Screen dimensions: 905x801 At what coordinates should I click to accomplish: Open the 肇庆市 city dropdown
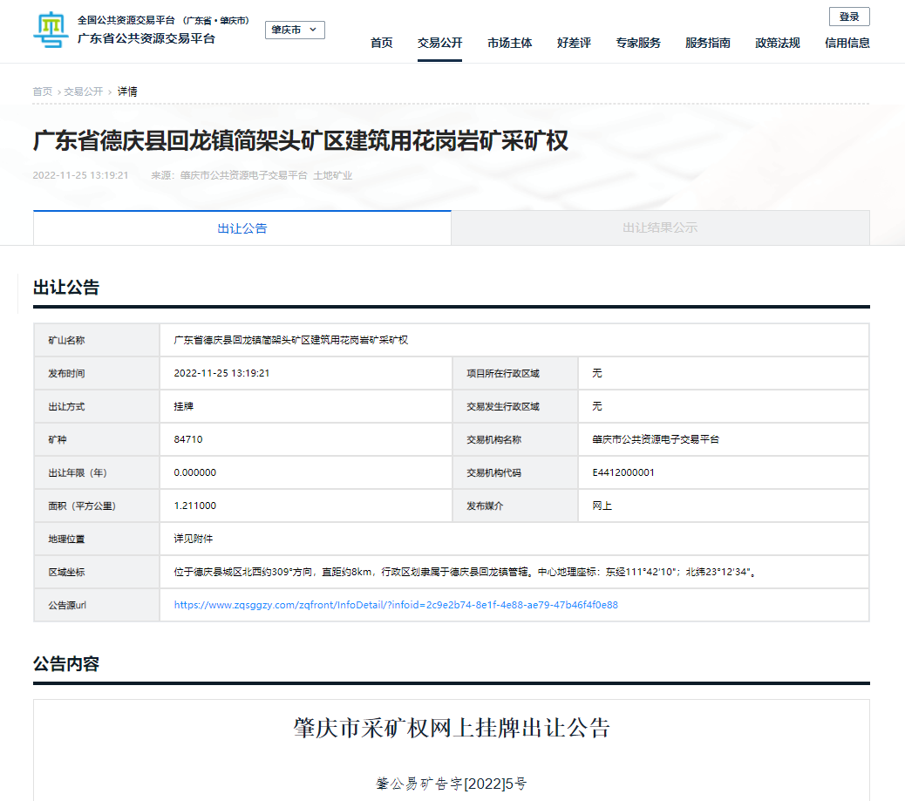(295, 30)
